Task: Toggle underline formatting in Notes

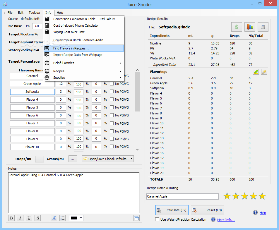Action: (x=29, y=218)
